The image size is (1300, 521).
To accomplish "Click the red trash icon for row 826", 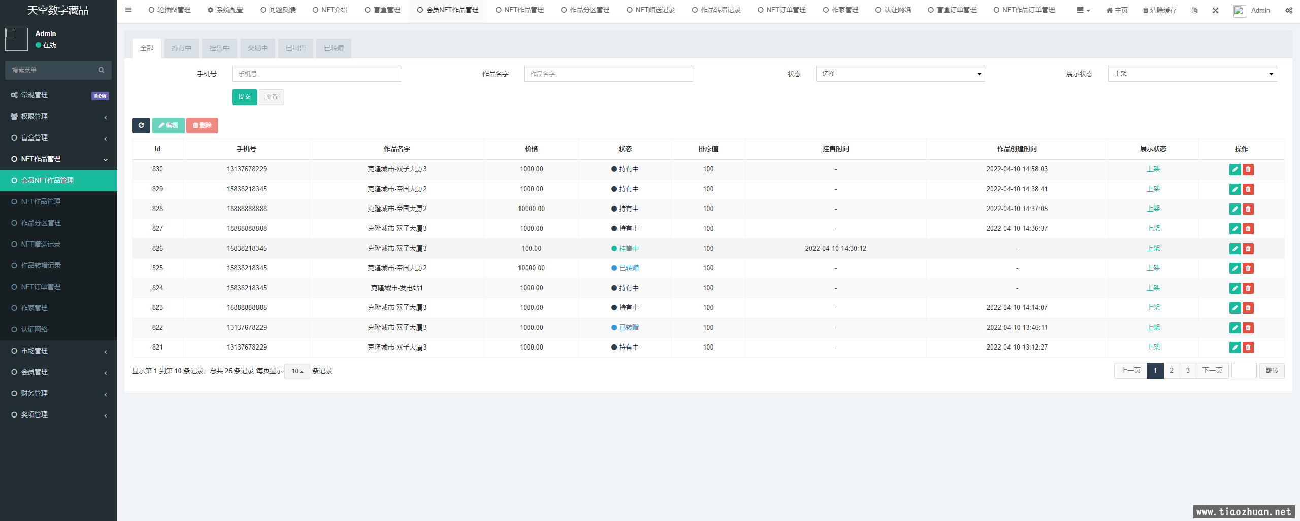I will pos(1248,249).
